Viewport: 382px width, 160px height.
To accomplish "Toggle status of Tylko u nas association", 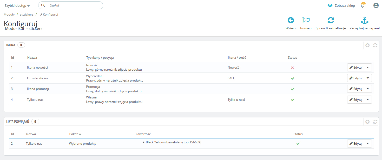I will click(298, 144).
